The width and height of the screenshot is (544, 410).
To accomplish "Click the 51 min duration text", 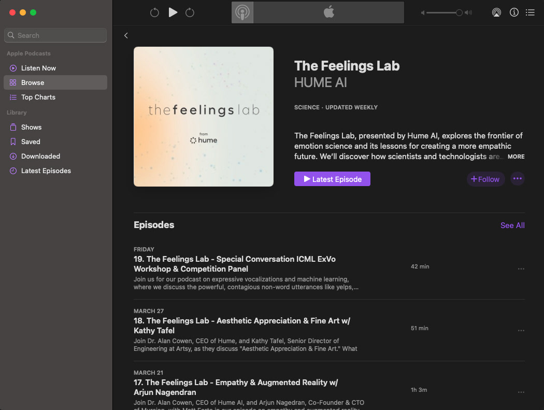I will (x=420, y=329).
